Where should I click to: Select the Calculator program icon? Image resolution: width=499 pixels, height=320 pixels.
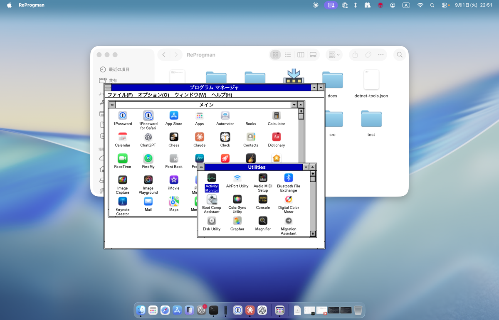click(277, 116)
